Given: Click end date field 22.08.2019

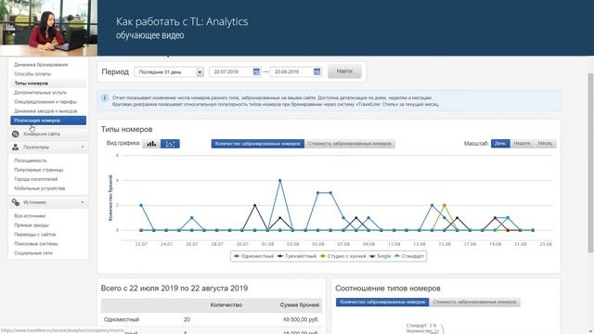Looking at the screenshot, I should click(296, 71).
